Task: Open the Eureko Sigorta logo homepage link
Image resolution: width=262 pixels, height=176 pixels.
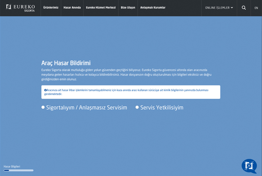Action: pyautogui.click(x=20, y=8)
